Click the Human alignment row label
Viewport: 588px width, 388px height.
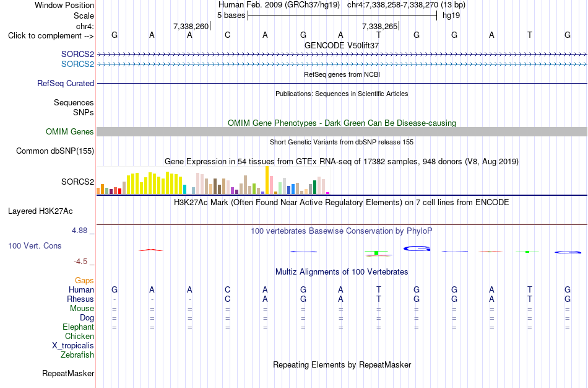pyautogui.click(x=81, y=290)
